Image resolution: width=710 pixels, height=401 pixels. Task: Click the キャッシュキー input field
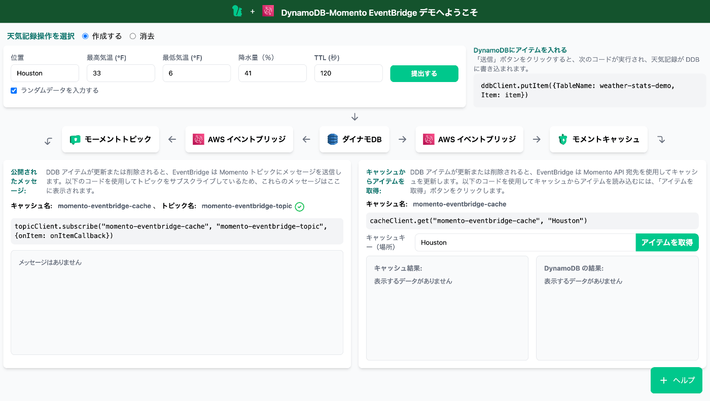point(525,243)
